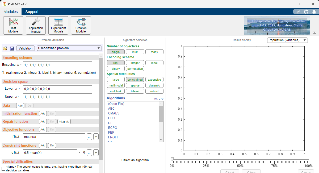Click Add for Initialization function
This screenshot has height=173, width=319.
(x=43, y=114)
